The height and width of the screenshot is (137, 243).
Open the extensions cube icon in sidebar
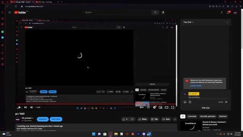(3, 59)
